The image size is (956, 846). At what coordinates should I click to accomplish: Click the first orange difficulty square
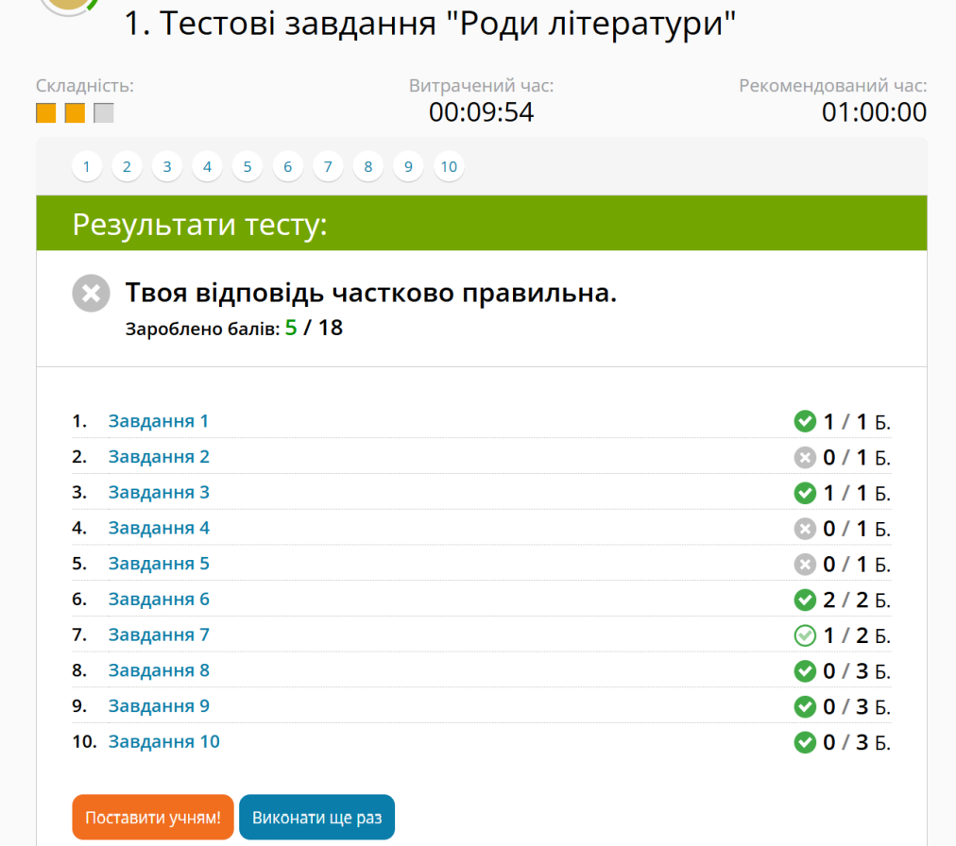tap(46, 113)
